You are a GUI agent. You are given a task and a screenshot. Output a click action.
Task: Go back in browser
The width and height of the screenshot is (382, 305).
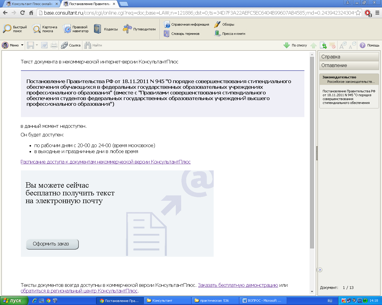click(x=5, y=13)
